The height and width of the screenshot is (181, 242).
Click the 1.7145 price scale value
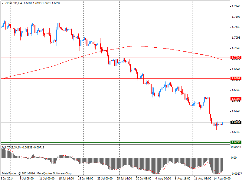click(x=236, y=27)
